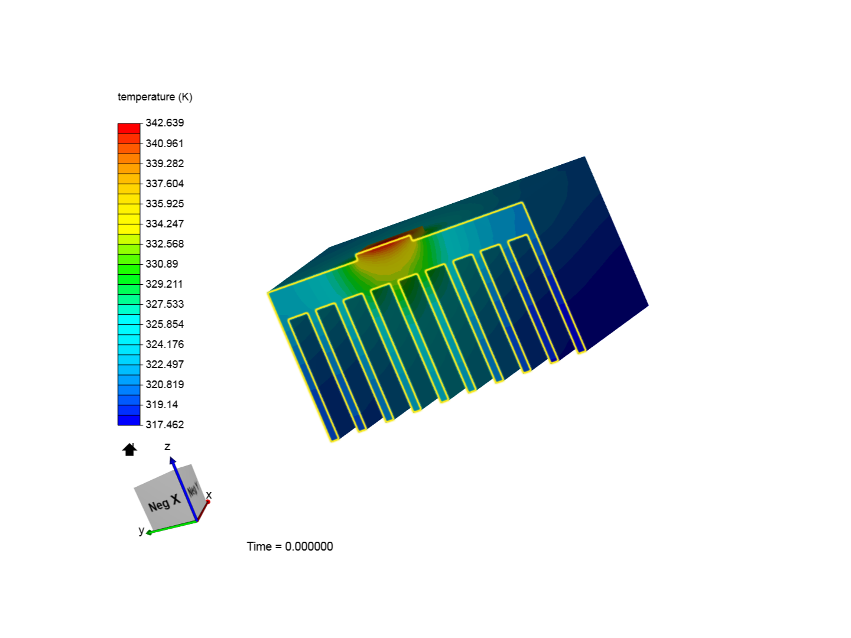Click the legend value 337.604
This screenshot has height=638, width=851.
(x=165, y=184)
